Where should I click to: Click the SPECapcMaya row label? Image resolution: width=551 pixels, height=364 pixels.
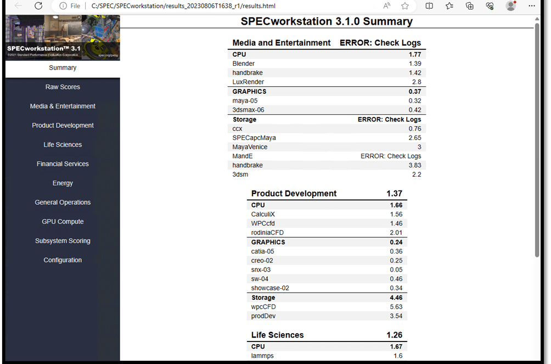click(254, 138)
